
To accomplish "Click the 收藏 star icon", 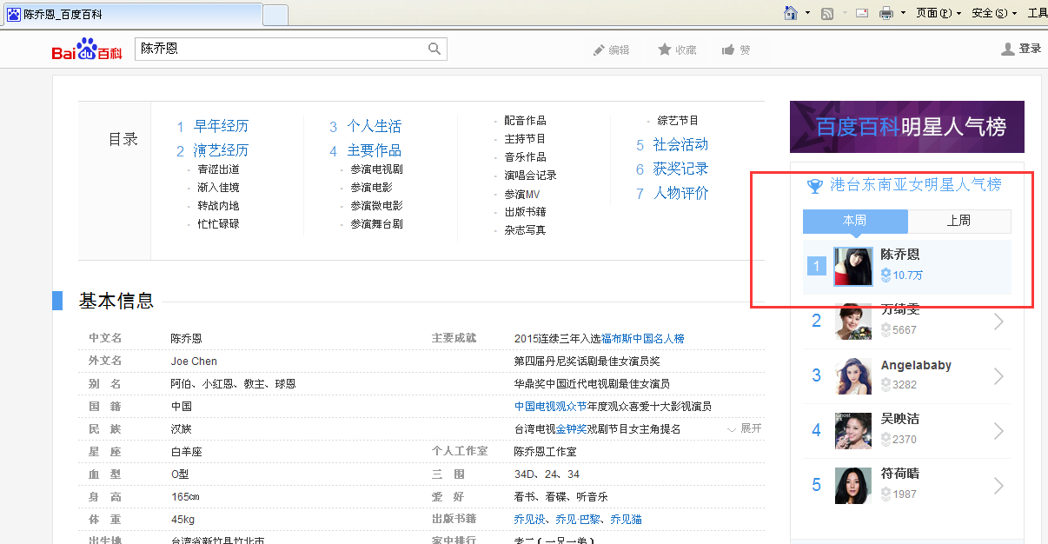I will click(665, 50).
